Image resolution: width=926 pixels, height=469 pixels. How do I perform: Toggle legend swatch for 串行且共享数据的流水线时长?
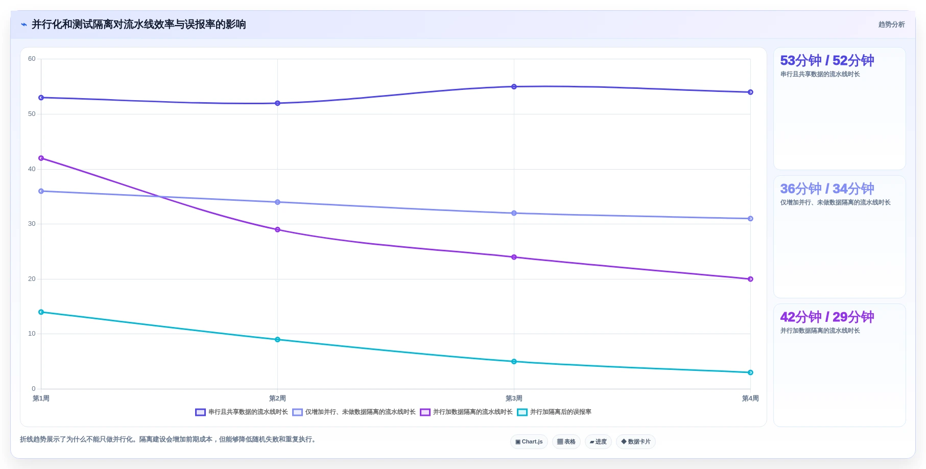pyautogui.click(x=200, y=412)
